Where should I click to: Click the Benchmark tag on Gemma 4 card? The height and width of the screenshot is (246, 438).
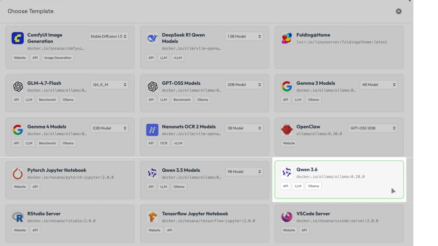(47, 143)
